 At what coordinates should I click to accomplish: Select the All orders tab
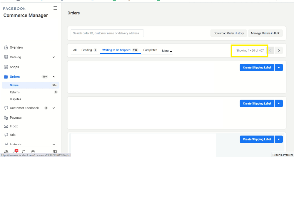(x=75, y=50)
